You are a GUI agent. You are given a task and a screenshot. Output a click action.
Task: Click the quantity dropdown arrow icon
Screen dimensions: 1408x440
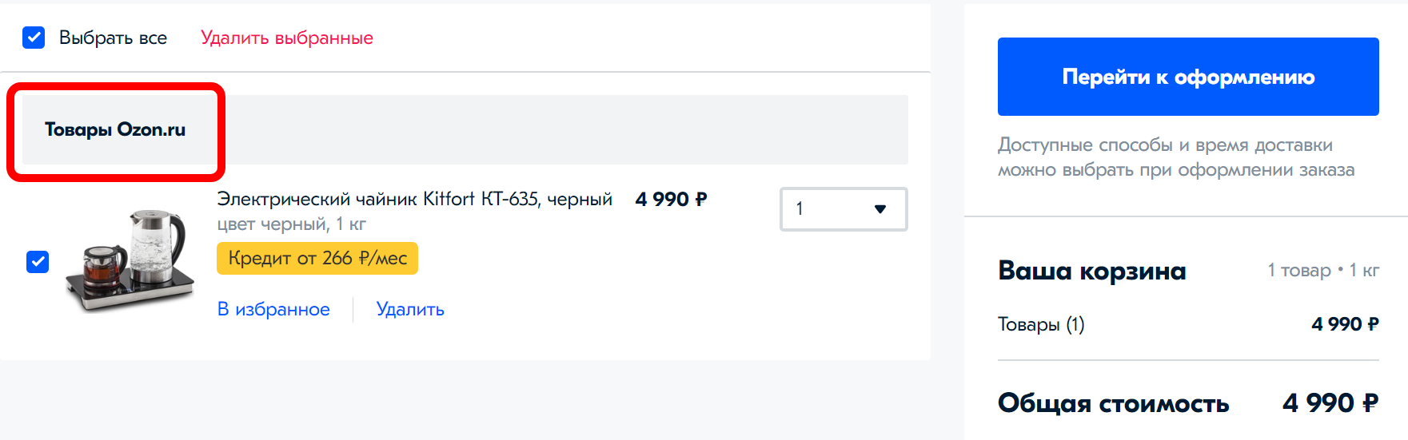coord(880,209)
